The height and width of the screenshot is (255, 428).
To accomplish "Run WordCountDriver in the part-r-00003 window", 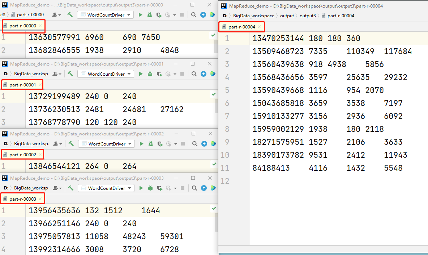I will pyautogui.click(x=141, y=188).
